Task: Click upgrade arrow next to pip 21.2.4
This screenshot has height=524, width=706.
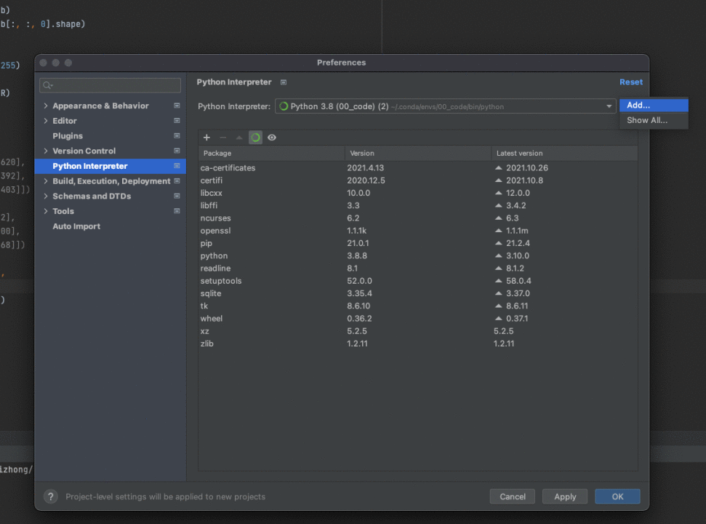Action: (x=499, y=243)
